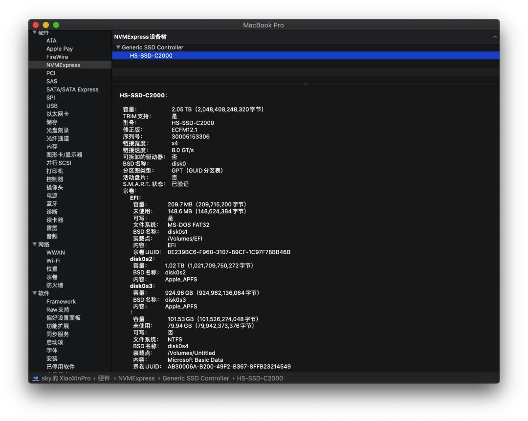Open the PCI sidebar item
The image size is (528, 421).
tap(51, 73)
